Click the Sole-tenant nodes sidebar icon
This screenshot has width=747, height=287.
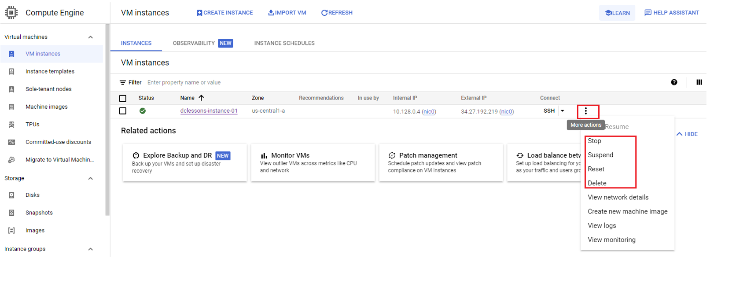pos(11,89)
